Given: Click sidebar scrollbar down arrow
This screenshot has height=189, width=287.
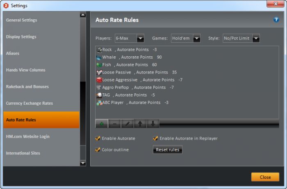Looking at the screenshot, I should [x=83, y=163].
